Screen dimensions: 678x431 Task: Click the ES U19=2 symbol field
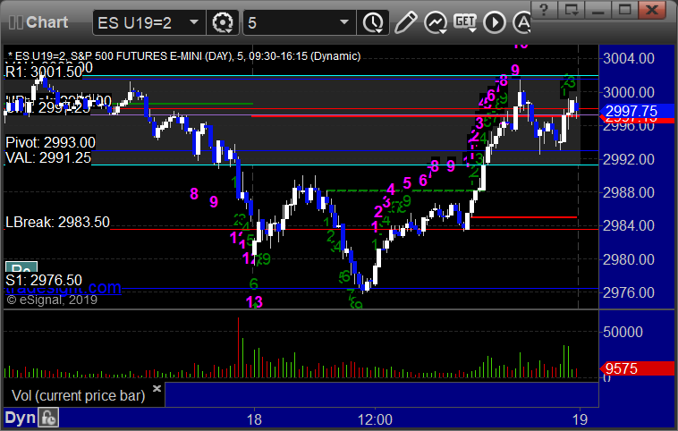pos(148,22)
